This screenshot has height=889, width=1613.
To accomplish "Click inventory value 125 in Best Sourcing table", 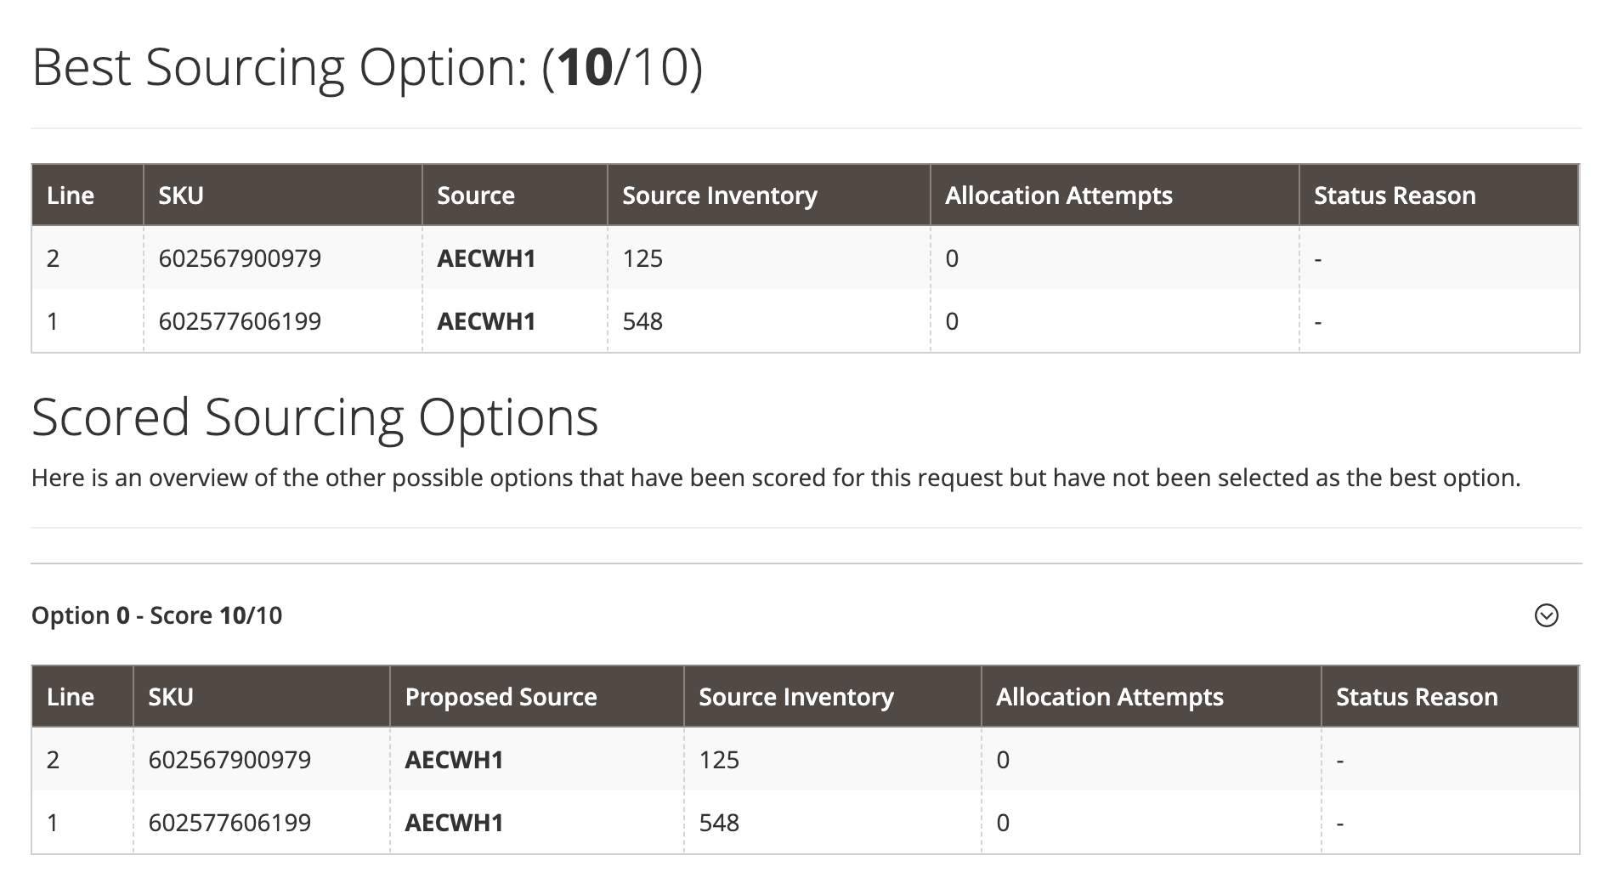I will pos(642,258).
